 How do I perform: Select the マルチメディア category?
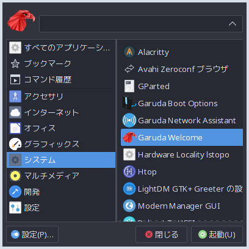point(61,176)
